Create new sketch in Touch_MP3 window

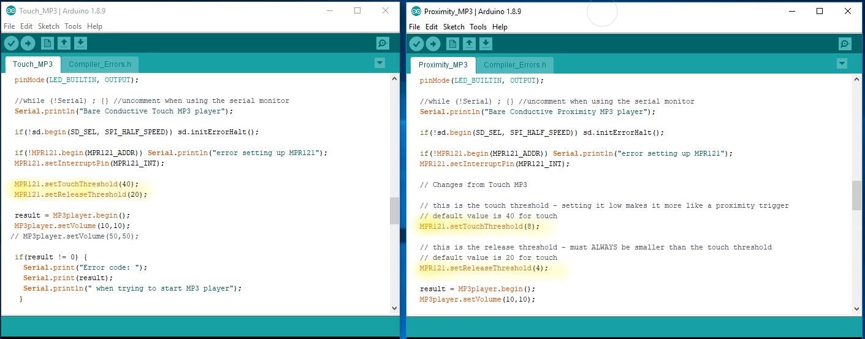(47, 43)
